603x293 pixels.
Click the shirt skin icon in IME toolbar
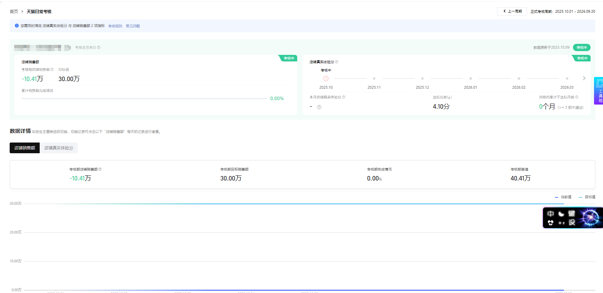click(x=551, y=223)
